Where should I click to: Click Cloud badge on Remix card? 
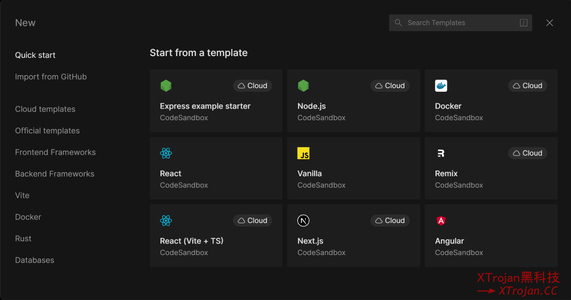click(x=528, y=153)
